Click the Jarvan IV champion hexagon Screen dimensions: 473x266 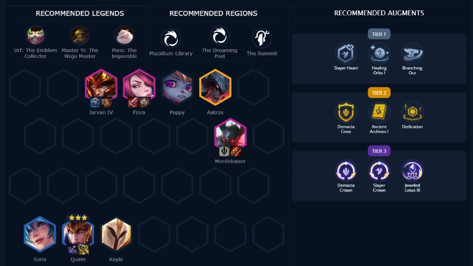[101, 87]
